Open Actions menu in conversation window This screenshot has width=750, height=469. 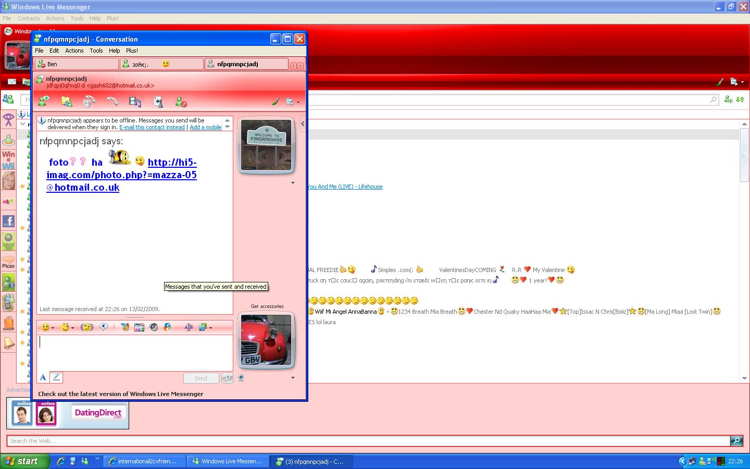74,51
